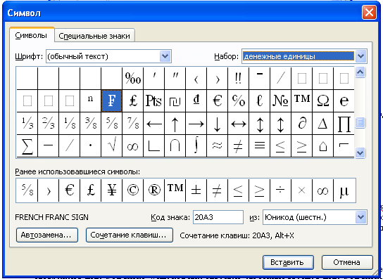Click the symbol grid scrollbar thumb
This screenshot has height=279, width=383.
(360, 122)
